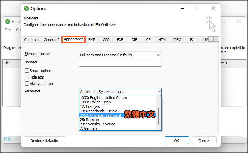This screenshot has width=248, height=153.
Task: Click the Donator text field
Action: point(120,63)
